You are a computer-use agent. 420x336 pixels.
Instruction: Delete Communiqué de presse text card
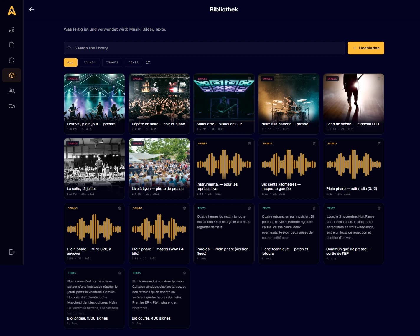379,208
